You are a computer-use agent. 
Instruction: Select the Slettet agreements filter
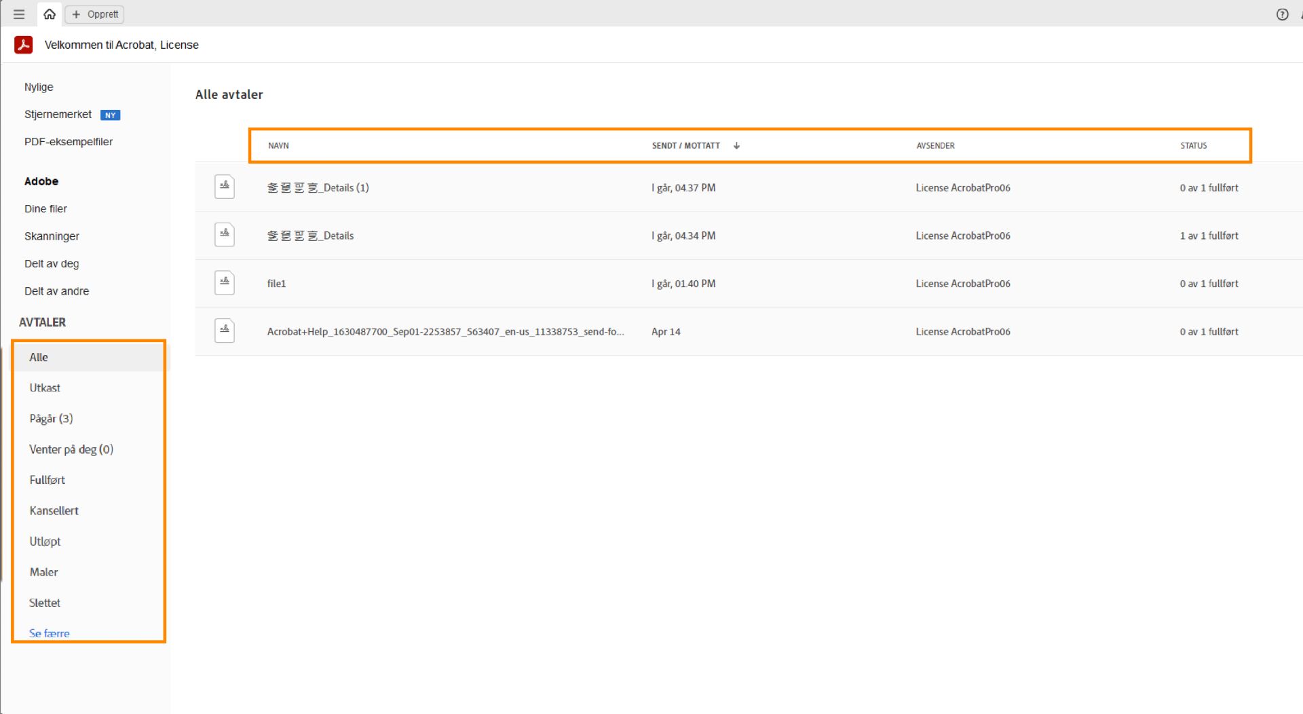45,603
